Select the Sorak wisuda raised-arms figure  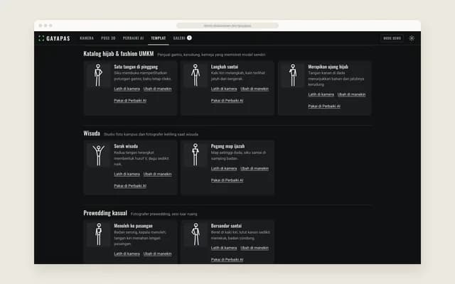click(98, 155)
